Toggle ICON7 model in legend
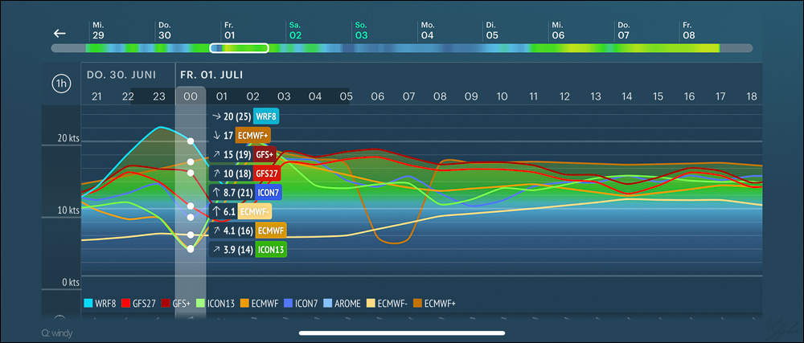 click(x=301, y=303)
